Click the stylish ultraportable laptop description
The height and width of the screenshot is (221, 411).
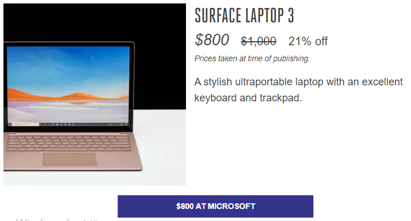[298, 90]
